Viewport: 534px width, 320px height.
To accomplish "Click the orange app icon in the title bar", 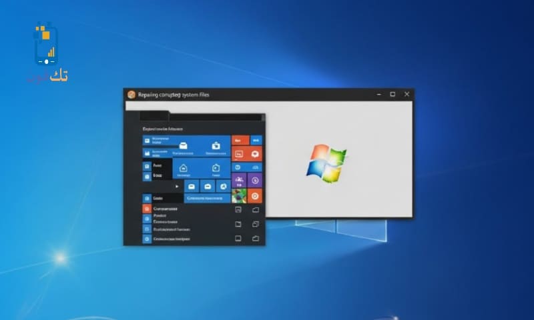I will 131,95.
